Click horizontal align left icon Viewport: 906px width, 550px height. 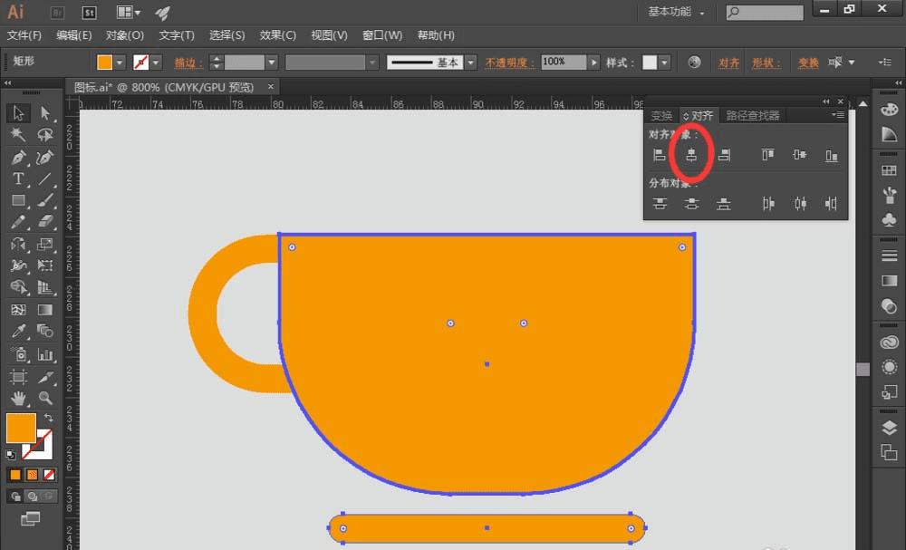660,155
